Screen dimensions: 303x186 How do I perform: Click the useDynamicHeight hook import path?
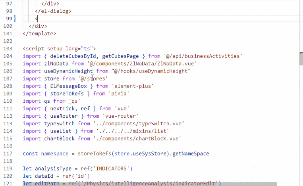tap(151, 71)
